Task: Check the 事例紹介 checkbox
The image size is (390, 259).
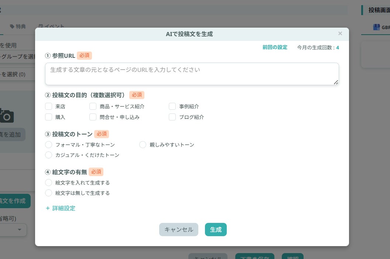Action: (172, 106)
